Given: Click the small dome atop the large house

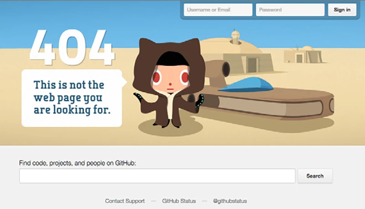Looking at the screenshot, I should pyautogui.click(x=235, y=35).
